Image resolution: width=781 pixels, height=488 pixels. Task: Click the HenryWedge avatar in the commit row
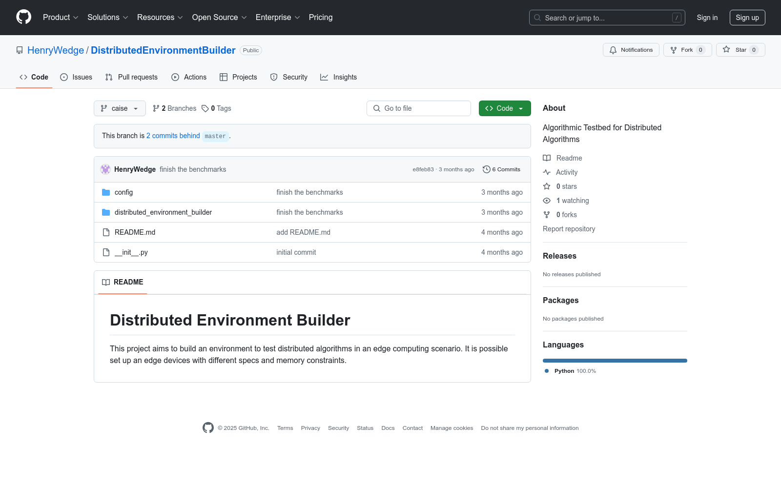point(105,169)
